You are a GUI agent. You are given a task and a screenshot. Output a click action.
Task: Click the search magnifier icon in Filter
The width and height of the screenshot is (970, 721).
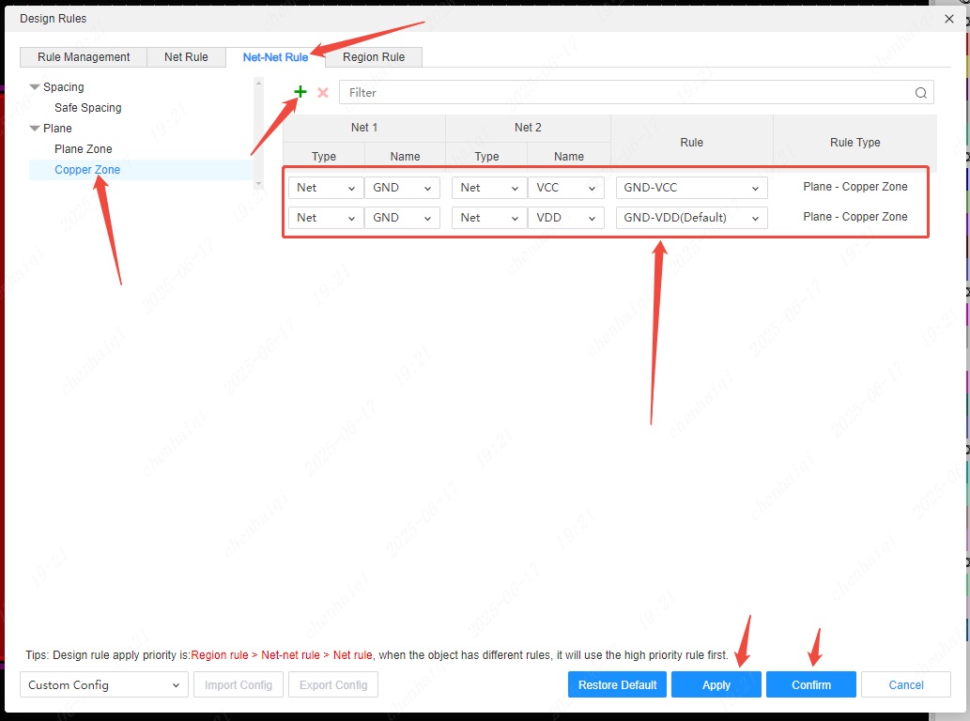point(922,93)
